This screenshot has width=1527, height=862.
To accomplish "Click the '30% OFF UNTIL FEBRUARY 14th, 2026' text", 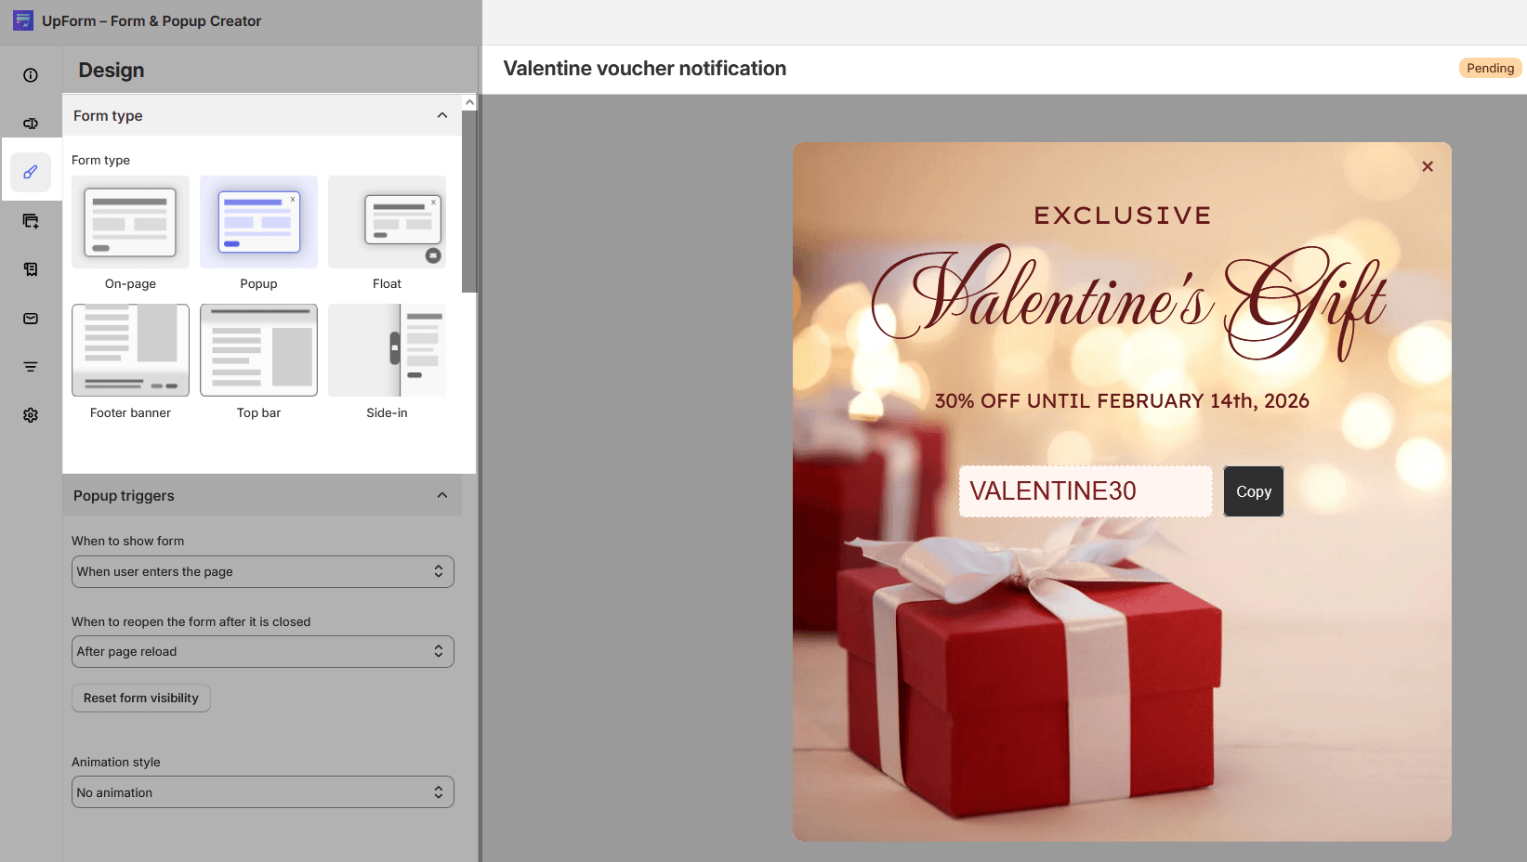I will click(1122, 400).
